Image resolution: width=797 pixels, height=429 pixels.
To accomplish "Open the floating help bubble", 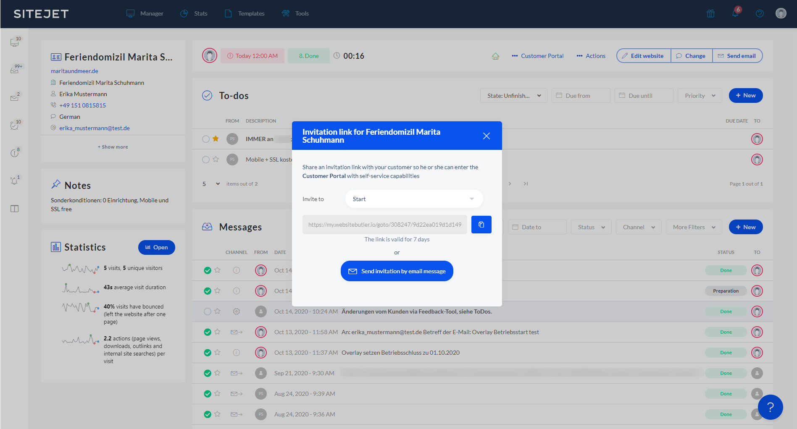I will [x=770, y=407].
